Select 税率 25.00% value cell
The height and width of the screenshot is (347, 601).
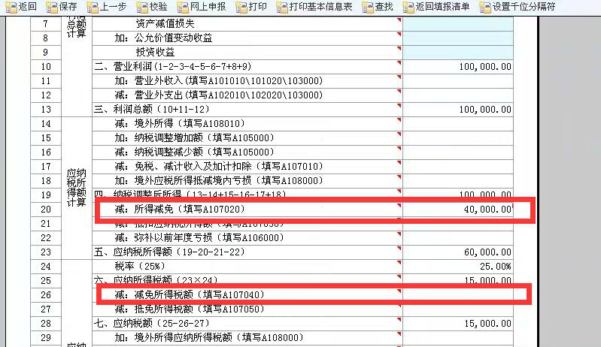458,267
